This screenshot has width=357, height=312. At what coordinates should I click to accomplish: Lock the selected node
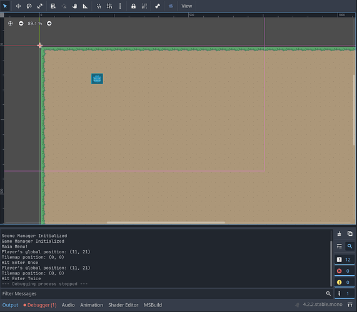(133, 6)
